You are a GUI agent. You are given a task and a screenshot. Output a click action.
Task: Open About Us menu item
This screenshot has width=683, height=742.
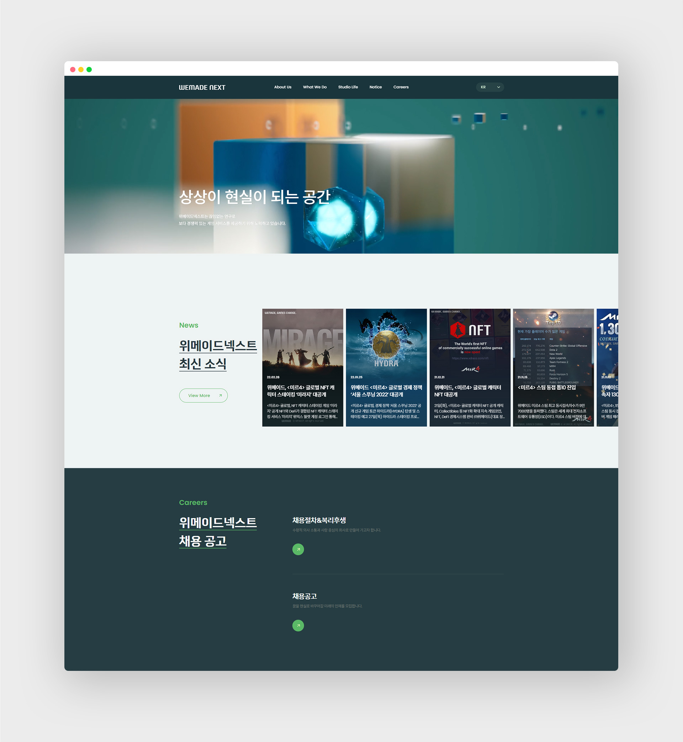(282, 87)
